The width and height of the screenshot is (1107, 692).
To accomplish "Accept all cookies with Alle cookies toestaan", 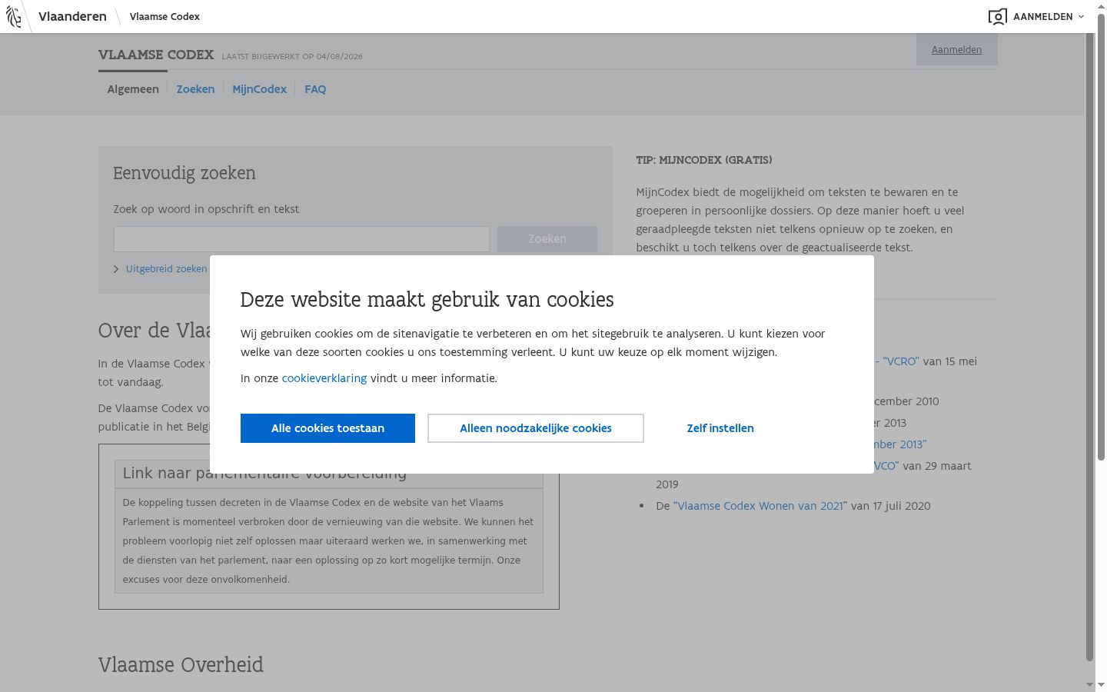I will click(x=327, y=428).
